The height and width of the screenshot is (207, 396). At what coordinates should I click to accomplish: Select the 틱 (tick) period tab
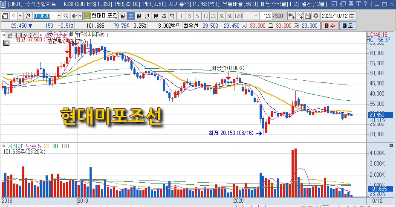coord(172,16)
